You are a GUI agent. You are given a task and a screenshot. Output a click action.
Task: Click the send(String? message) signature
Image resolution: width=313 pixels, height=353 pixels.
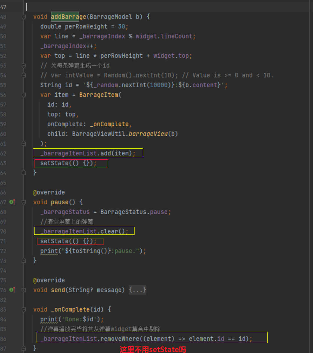point(88,290)
